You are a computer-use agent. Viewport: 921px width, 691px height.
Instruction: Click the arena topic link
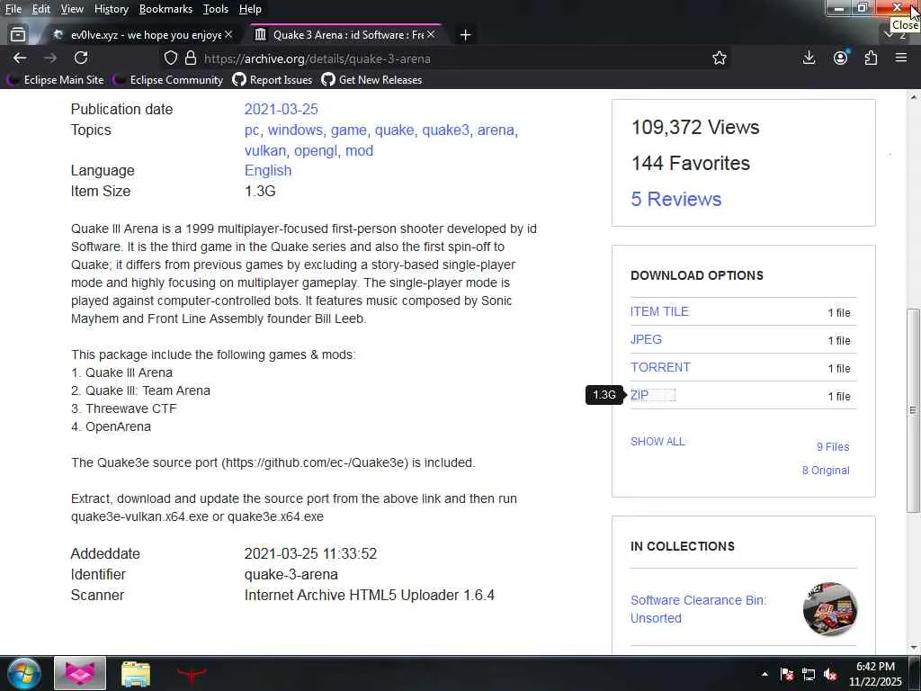[496, 130]
